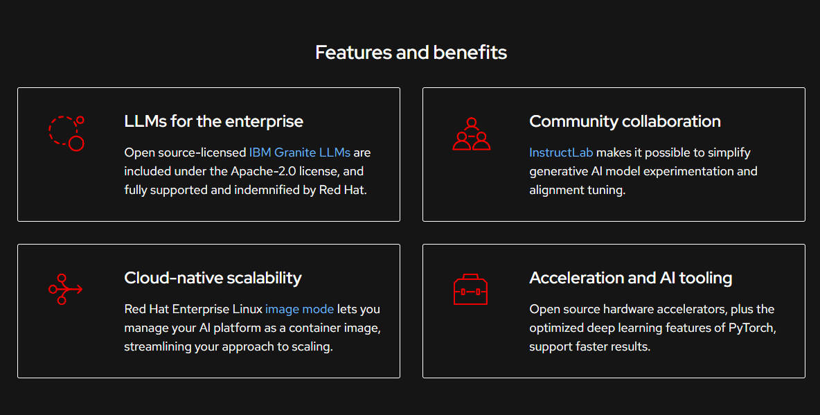This screenshot has height=415, width=820.
Task: Open the InstructLab link
Action: (561, 152)
